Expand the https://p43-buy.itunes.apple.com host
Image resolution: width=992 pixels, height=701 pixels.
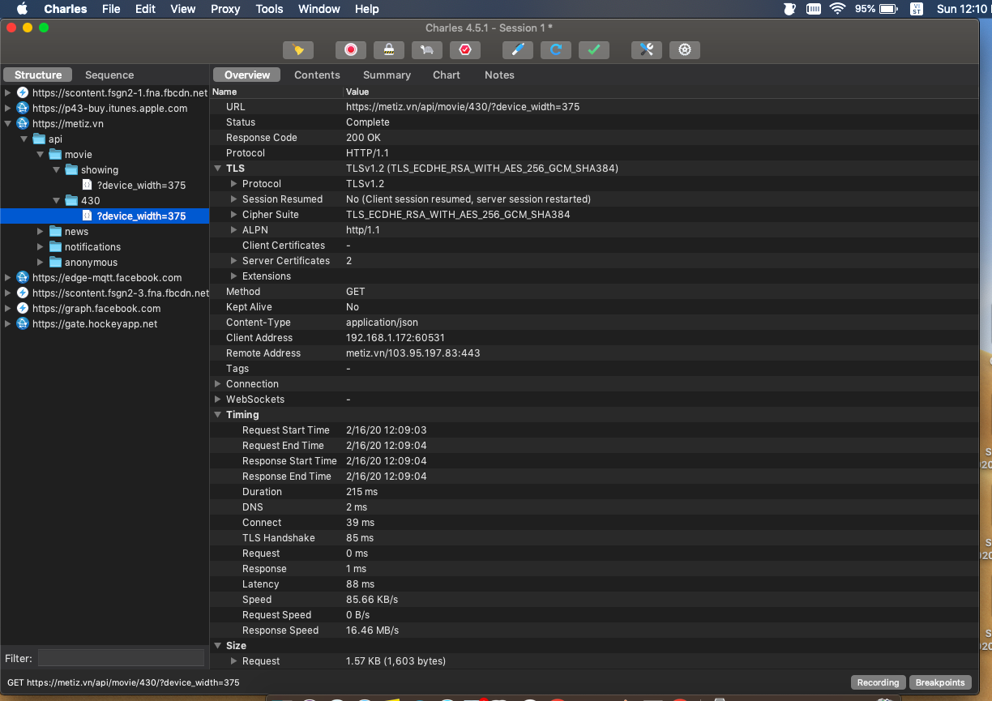(8, 109)
